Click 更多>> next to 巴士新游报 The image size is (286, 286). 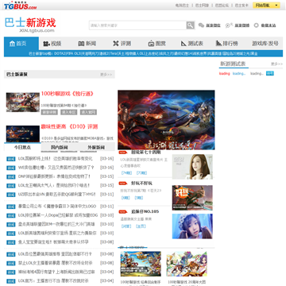coord(106,75)
